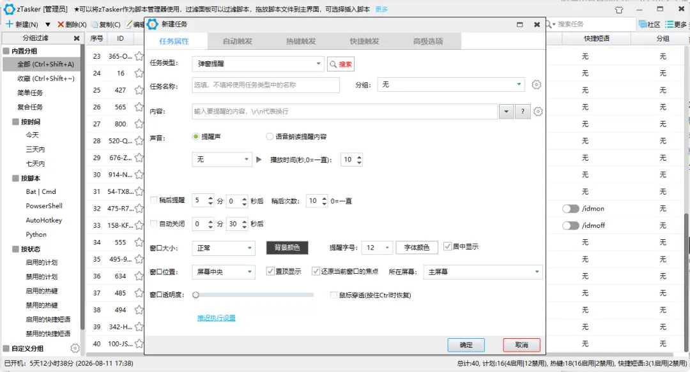Open the 推迟执行设置 link
690x372 pixels.
[216, 318]
